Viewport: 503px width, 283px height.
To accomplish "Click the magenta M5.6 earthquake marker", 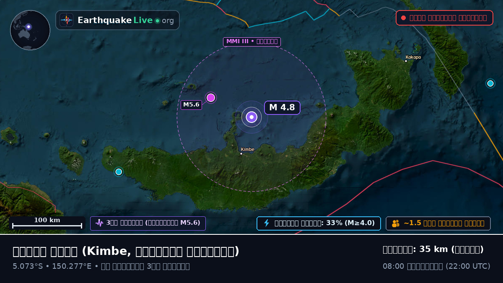I will pos(211,98).
